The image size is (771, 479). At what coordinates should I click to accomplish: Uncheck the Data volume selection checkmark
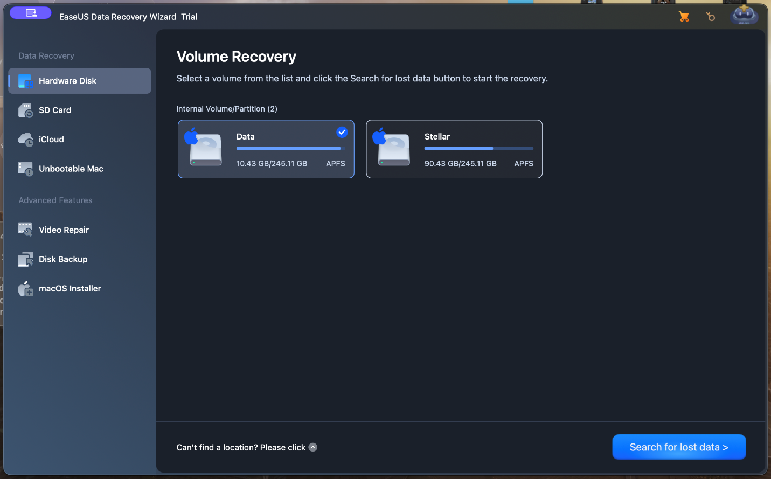(x=342, y=131)
